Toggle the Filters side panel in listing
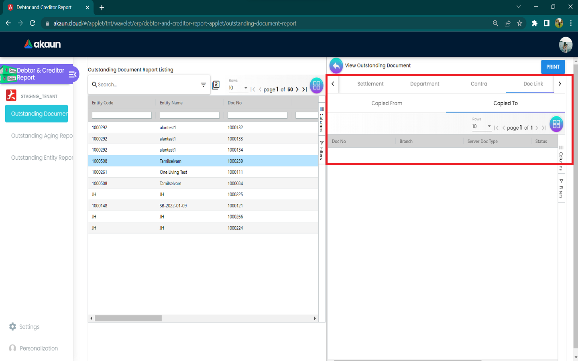The height and width of the screenshot is (361, 578). click(x=322, y=150)
